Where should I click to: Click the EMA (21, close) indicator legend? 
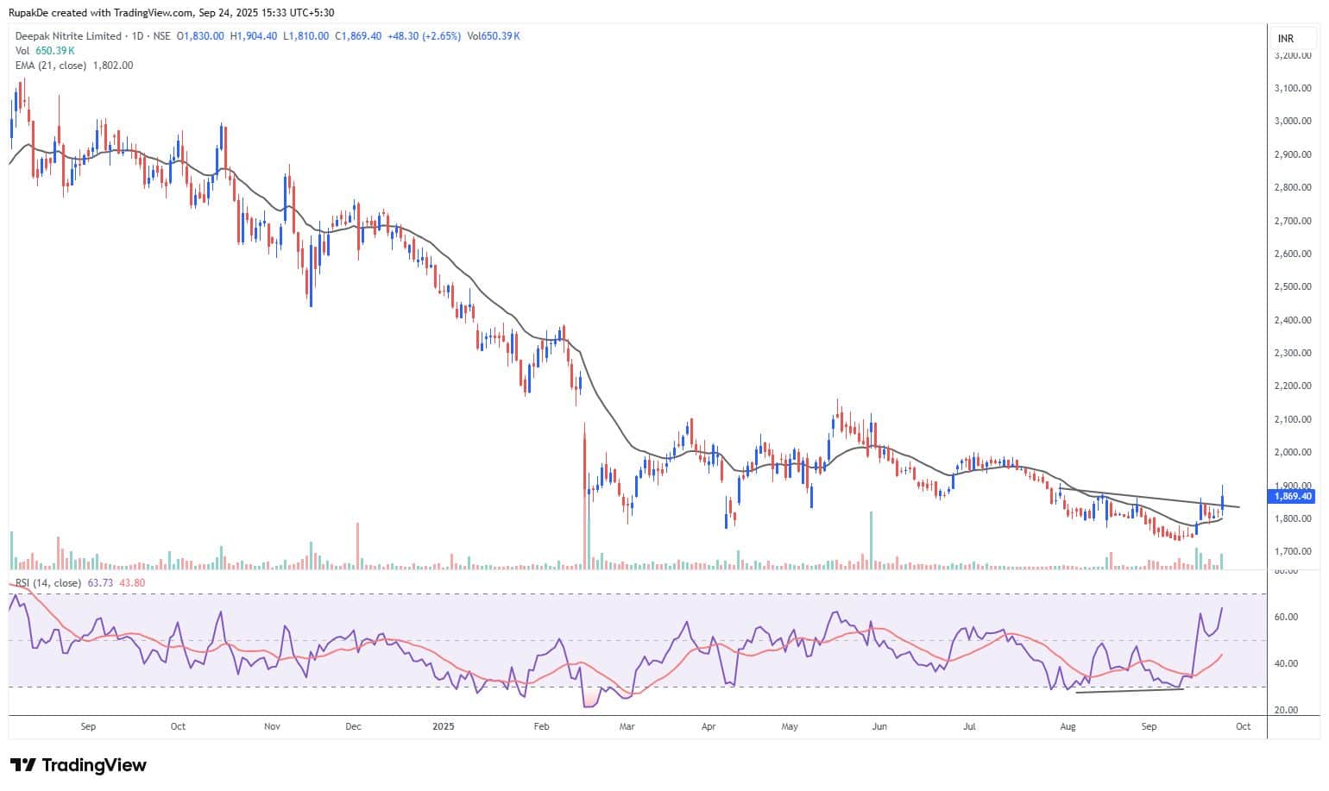[x=51, y=66]
